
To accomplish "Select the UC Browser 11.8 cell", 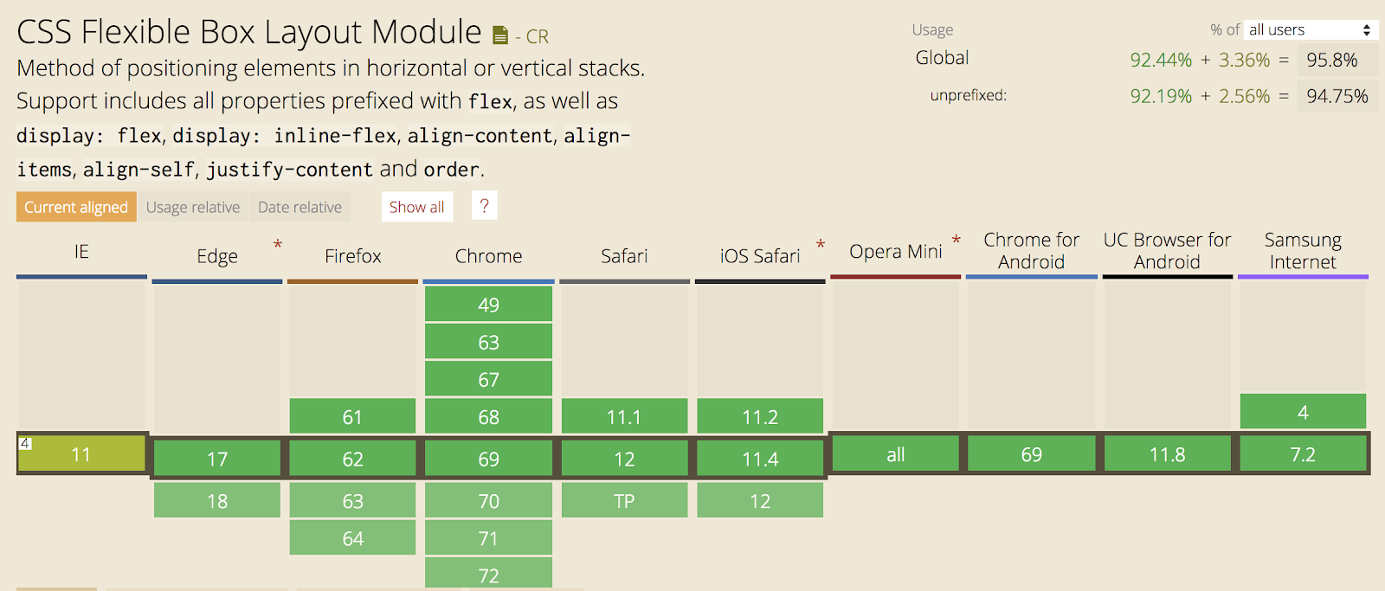I will 1167,454.
